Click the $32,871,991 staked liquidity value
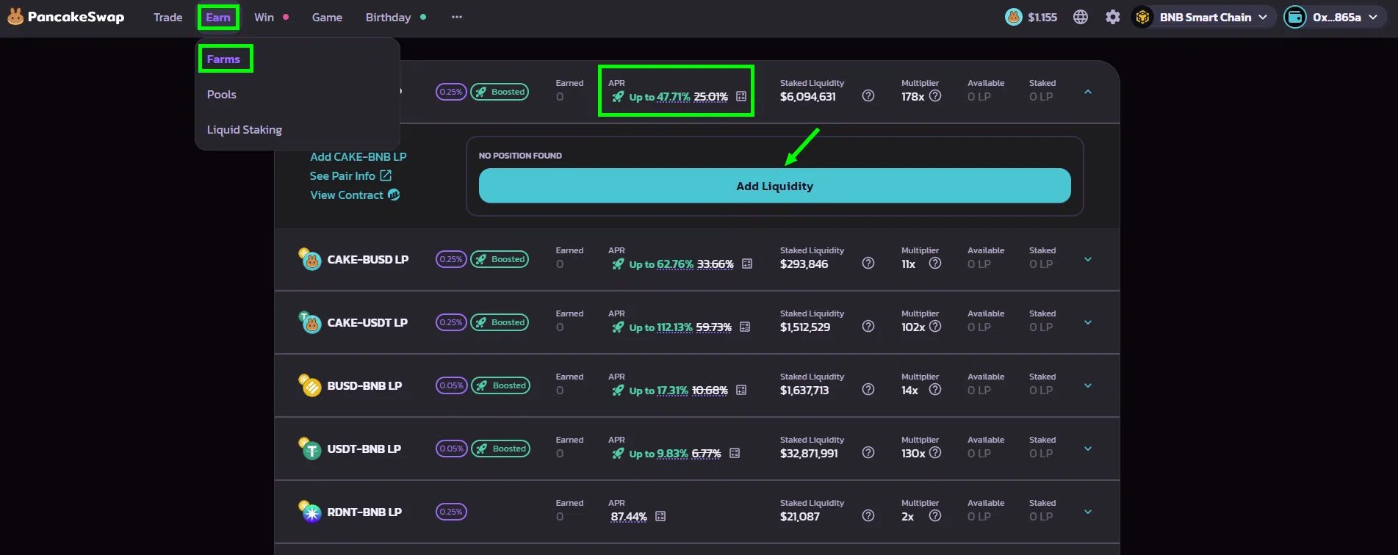This screenshot has height=555, width=1398. (x=809, y=454)
